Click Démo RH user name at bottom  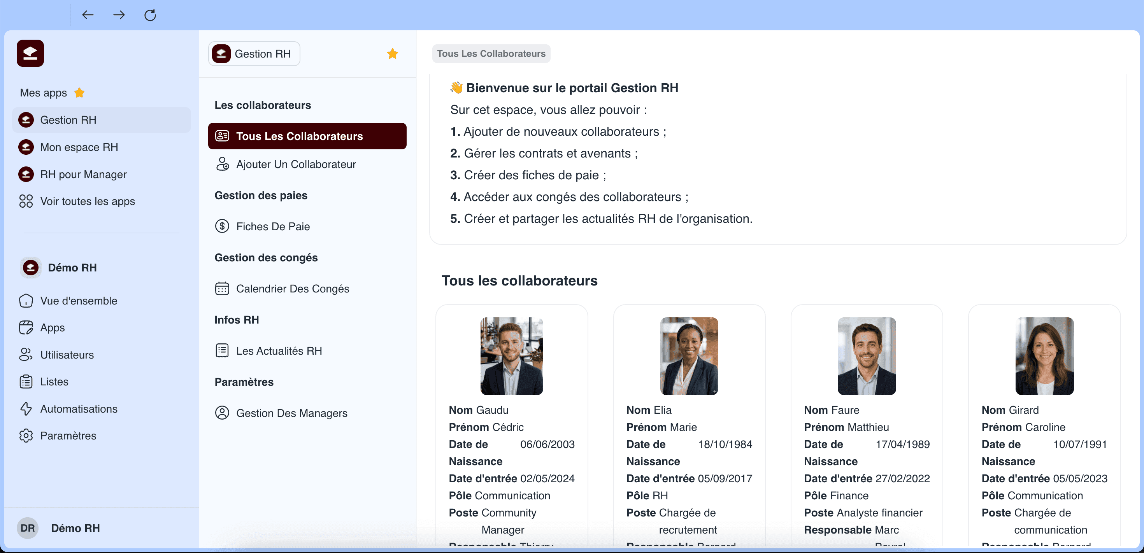click(75, 528)
